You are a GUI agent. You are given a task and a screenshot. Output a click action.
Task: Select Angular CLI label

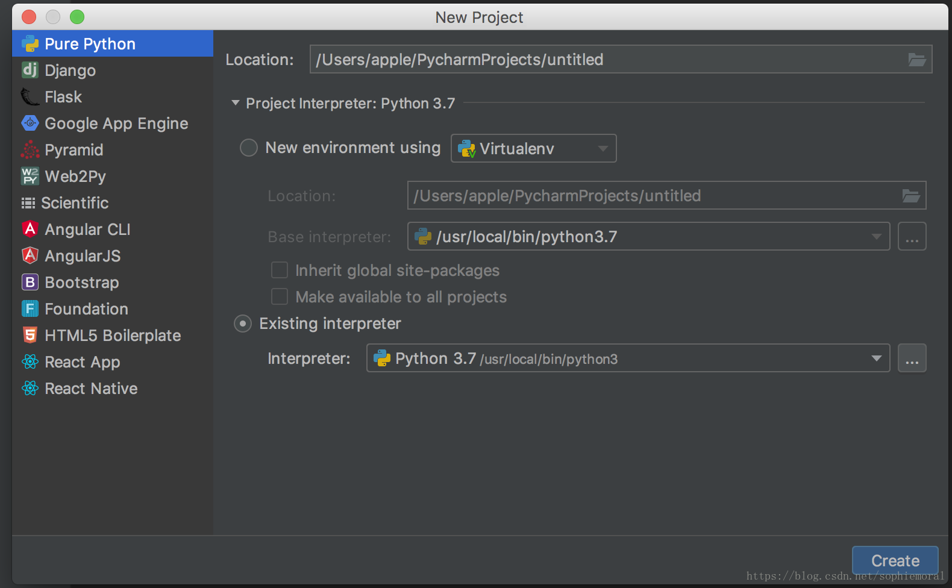coord(87,230)
